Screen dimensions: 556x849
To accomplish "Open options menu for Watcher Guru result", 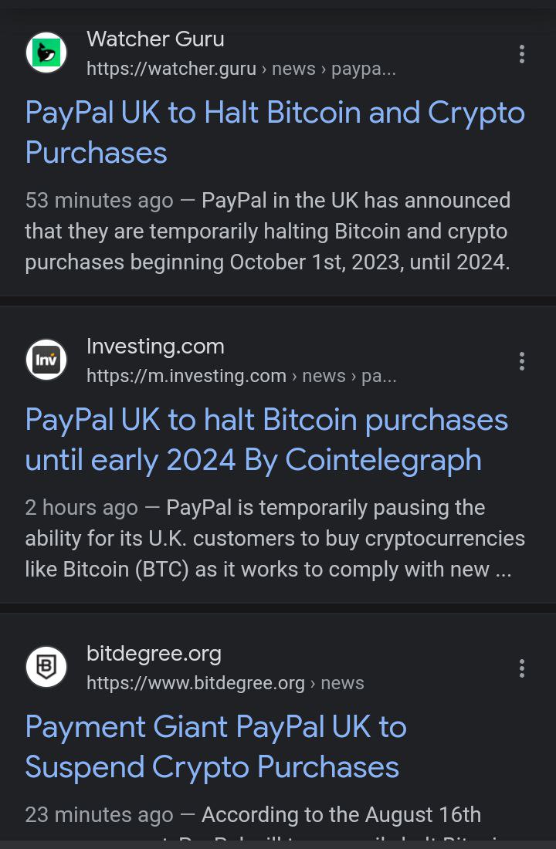I will click(x=521, y=54).
